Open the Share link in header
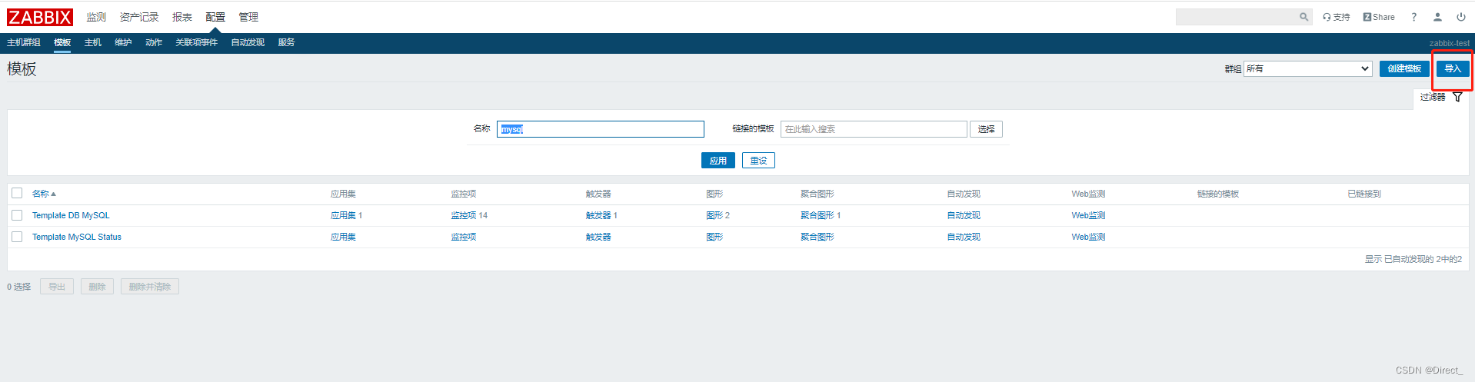Viewport: 1475px width, 382px height. 1379,17
